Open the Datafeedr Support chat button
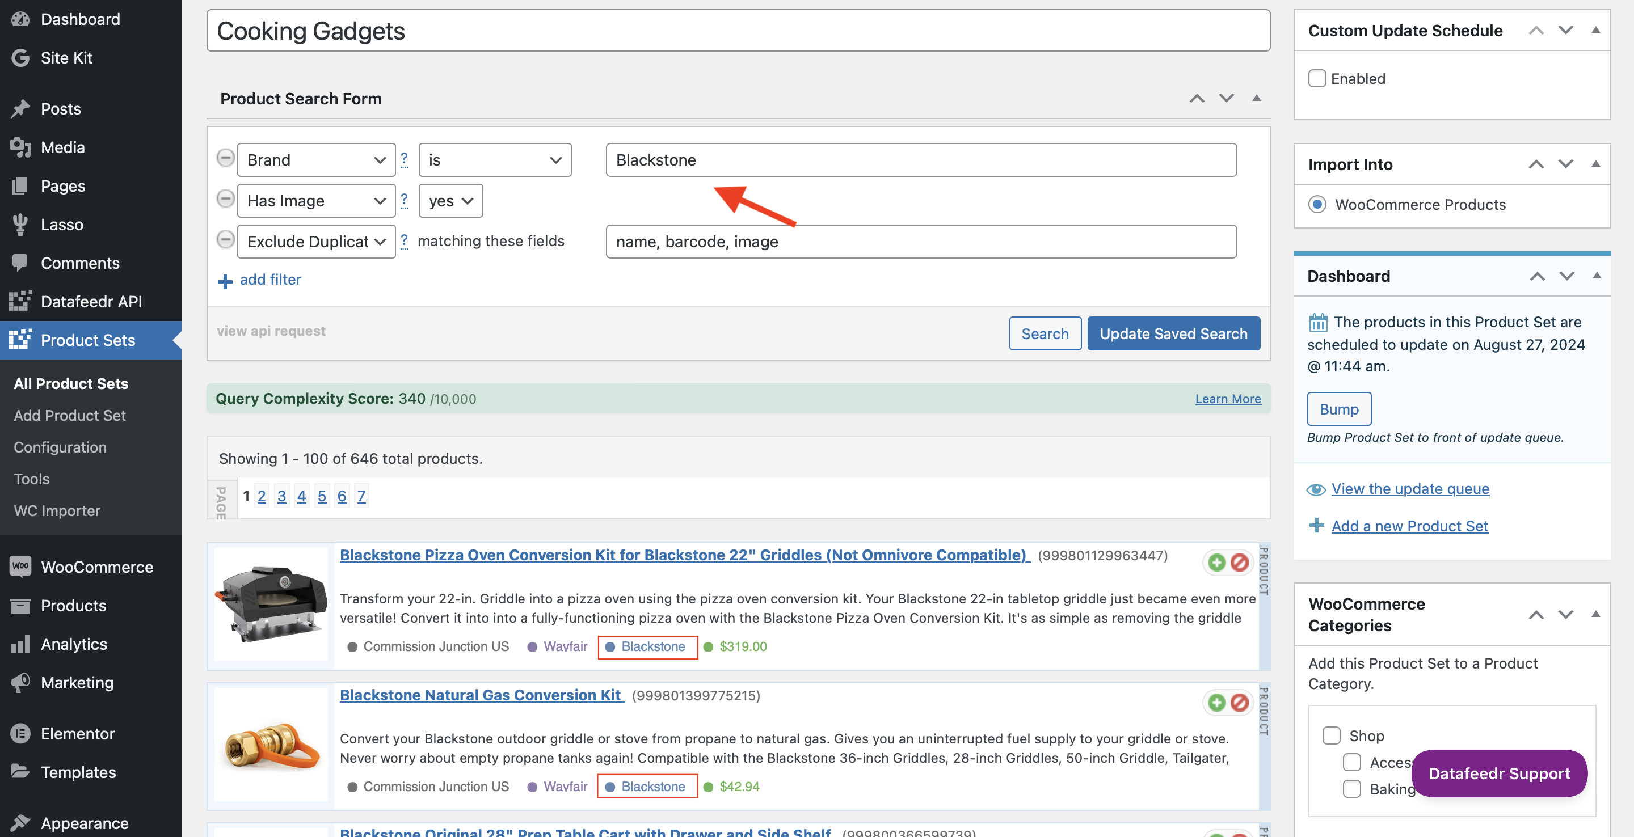Image resolution: width=1634 pixels, height=837 pixels. click(x=1499, y=773)
